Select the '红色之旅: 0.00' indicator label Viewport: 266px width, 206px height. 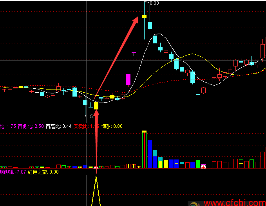[x=43, y=172]
